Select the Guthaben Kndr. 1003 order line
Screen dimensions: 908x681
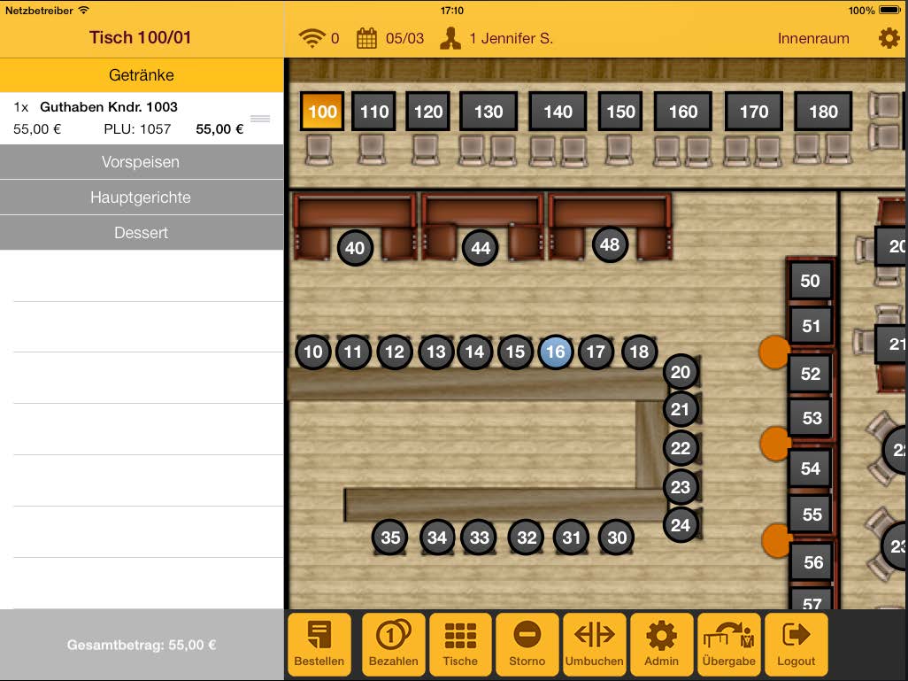click(128, 118)
